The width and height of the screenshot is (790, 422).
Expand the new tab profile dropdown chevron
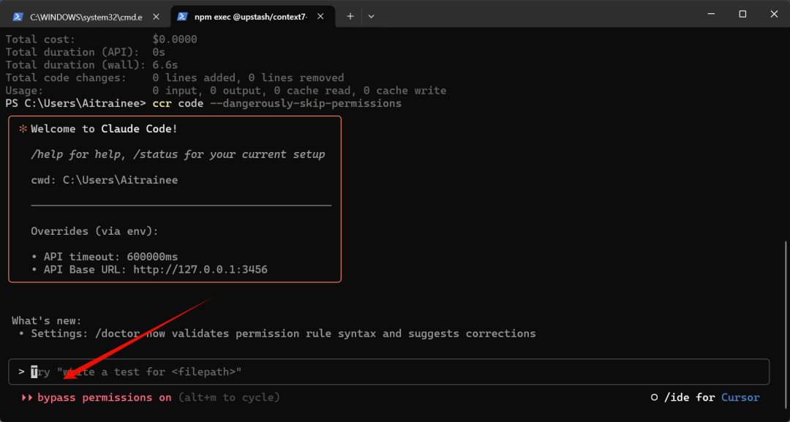click(371, 15)
